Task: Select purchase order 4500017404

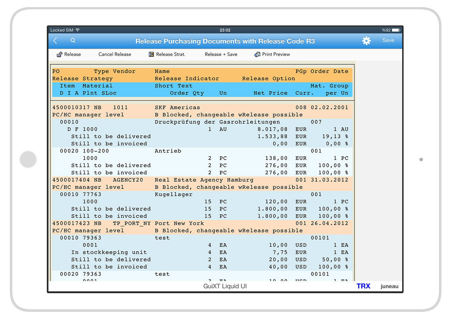Action: [71, 180]
